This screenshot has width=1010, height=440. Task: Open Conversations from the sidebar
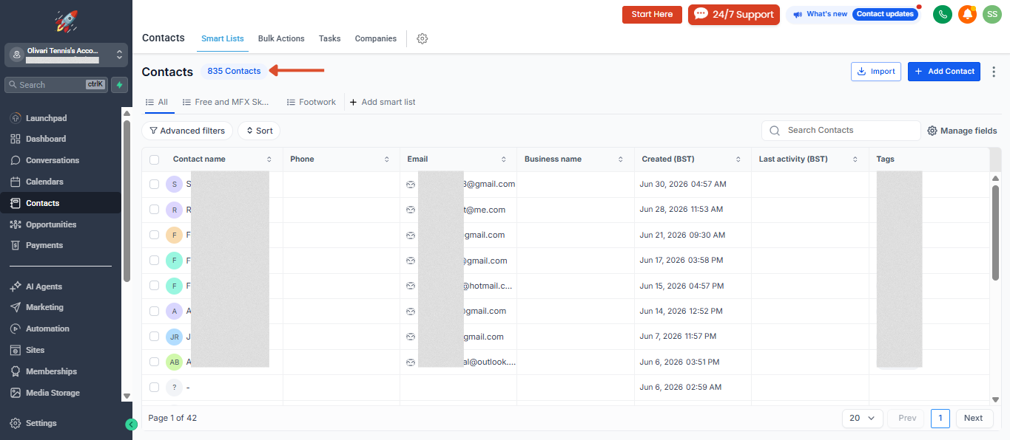52,160
